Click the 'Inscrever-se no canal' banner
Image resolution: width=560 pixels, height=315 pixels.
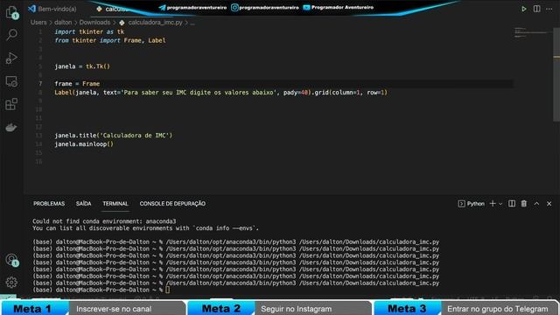pyautogui.click(x=127, y=309)
